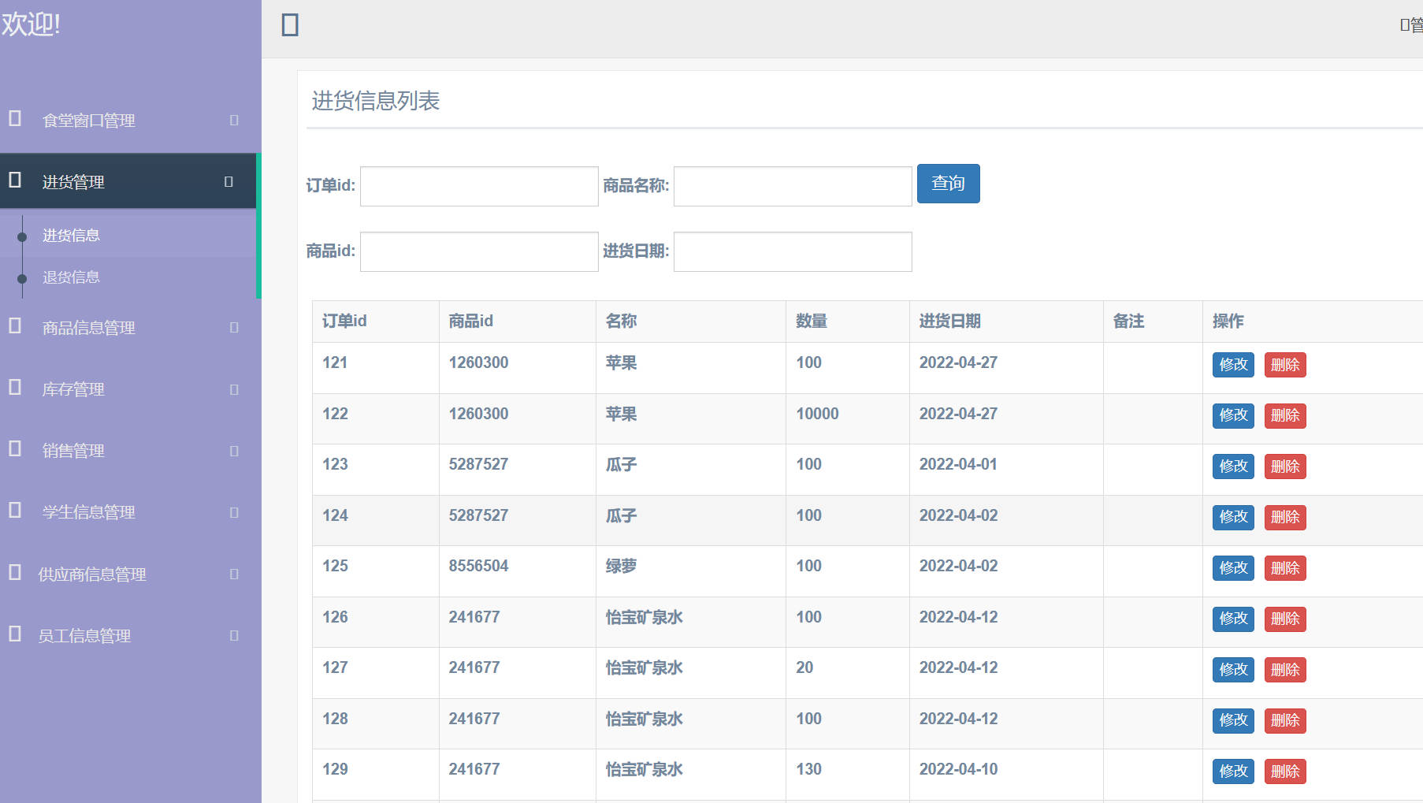The width and height of the screenshot is (1423, 803).
Task: Click the sidebar toggle icon in the top bar
Action: 290,24
